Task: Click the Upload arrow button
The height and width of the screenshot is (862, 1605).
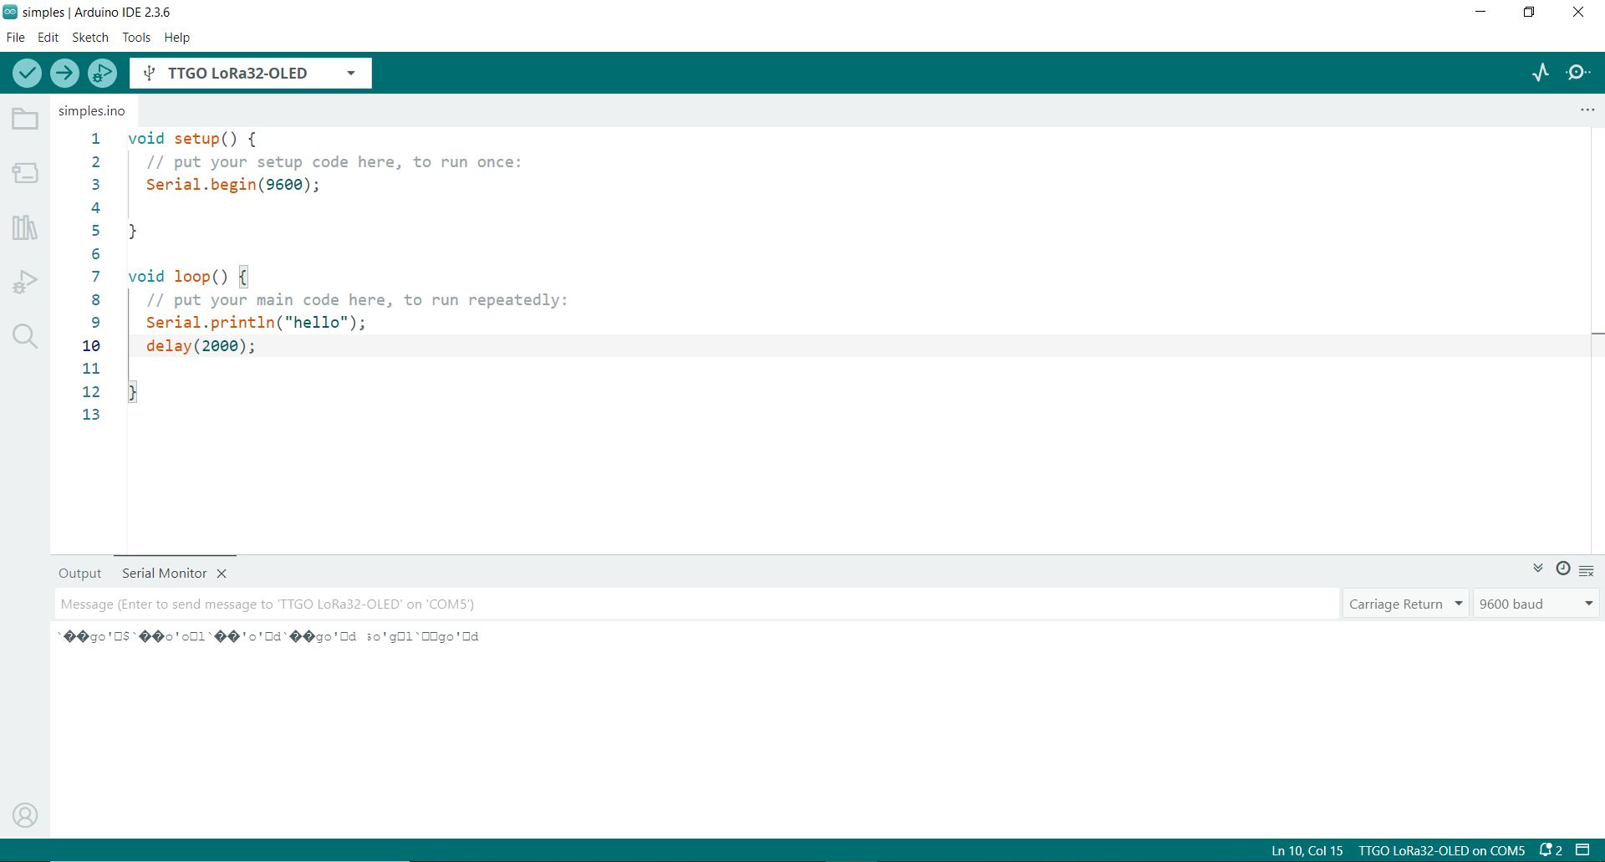Action: pyautogui.click(x=64, y=74)
